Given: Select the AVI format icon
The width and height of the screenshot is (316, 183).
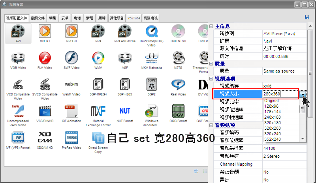Looking at the screenshot, I should pyautogui.click(x=18, y=31).
